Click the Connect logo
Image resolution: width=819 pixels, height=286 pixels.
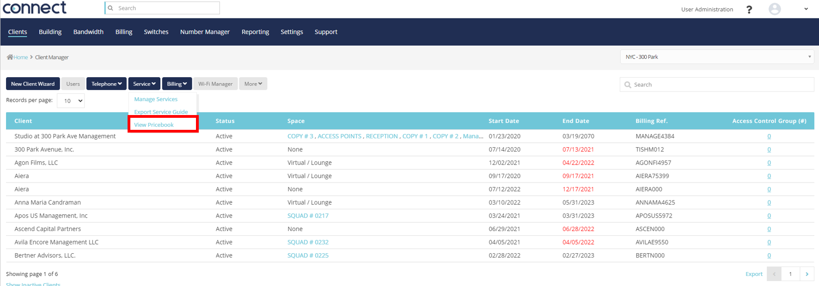[34, 8]
